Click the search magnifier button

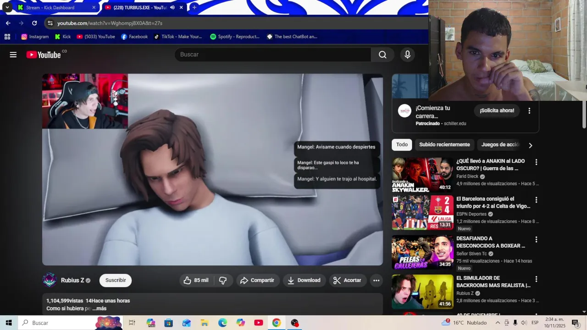click(x=382, y=55)
